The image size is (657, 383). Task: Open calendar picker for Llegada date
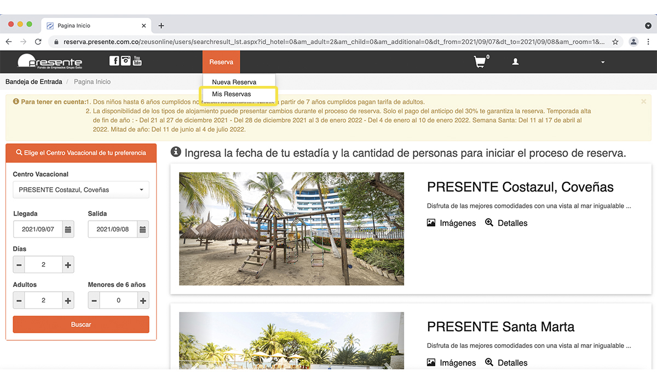68,229
